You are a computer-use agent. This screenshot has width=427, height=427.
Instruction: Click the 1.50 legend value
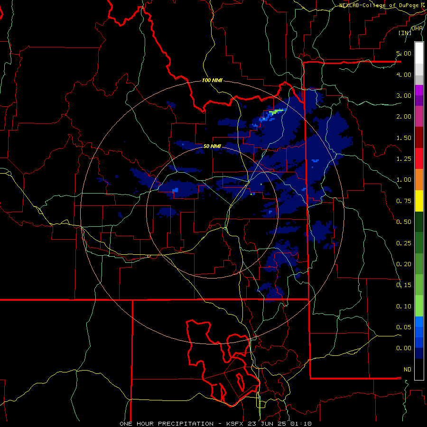point(404,138)
